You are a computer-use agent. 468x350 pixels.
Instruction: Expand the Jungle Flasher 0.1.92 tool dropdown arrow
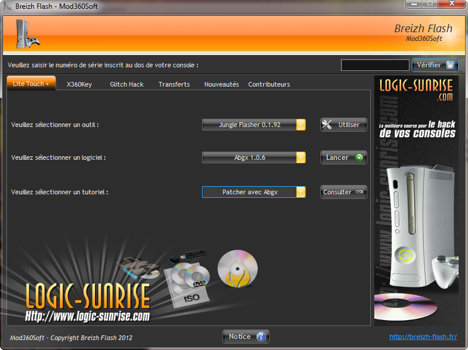(x=301, y=125)
